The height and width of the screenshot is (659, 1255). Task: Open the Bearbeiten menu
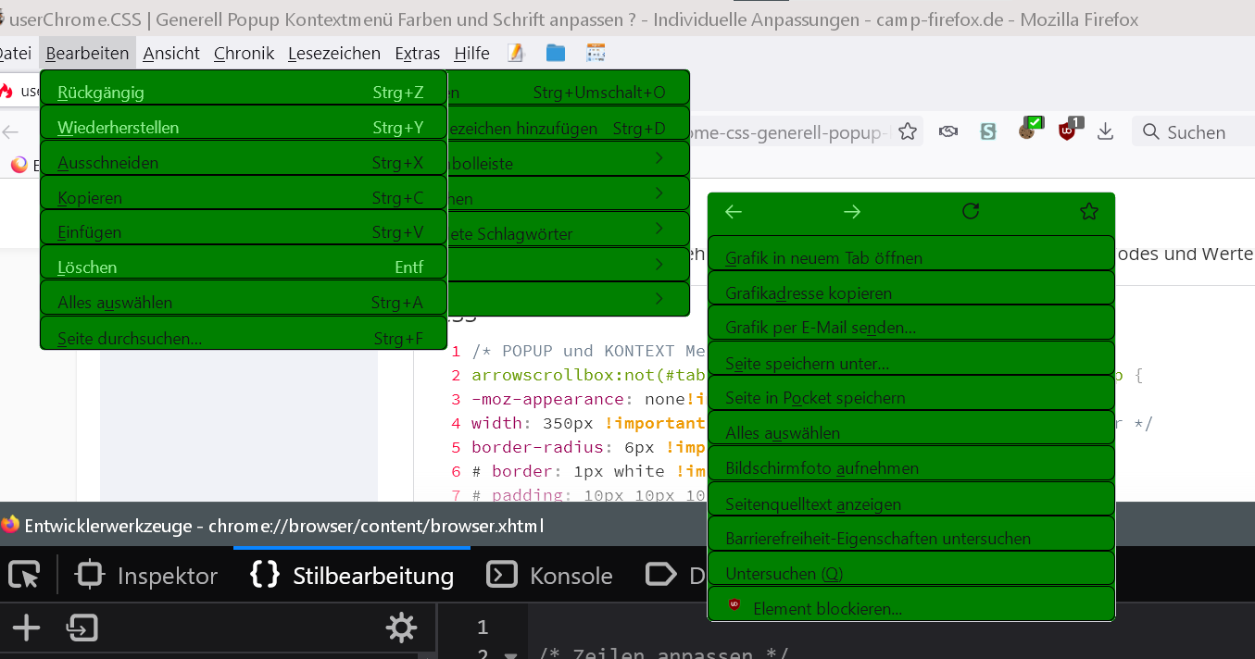[x=87, y=53]
